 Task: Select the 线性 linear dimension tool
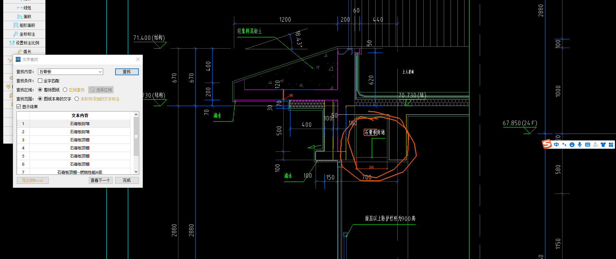[x=24, y=8]
